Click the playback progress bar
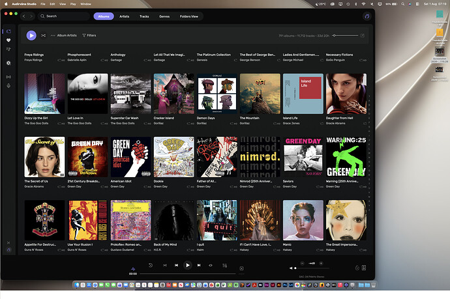 click(188, 274)
